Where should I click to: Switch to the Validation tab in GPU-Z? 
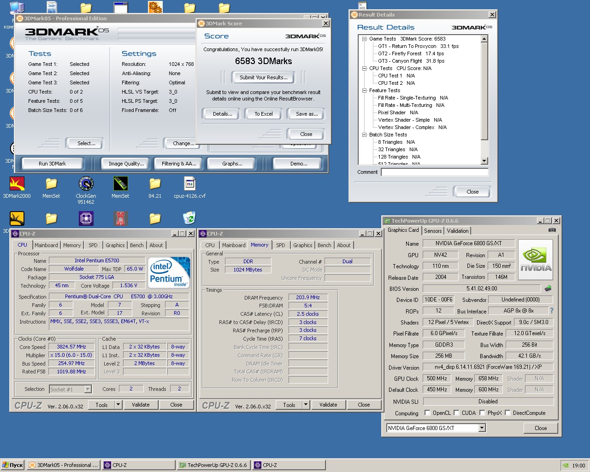(458, 231)
